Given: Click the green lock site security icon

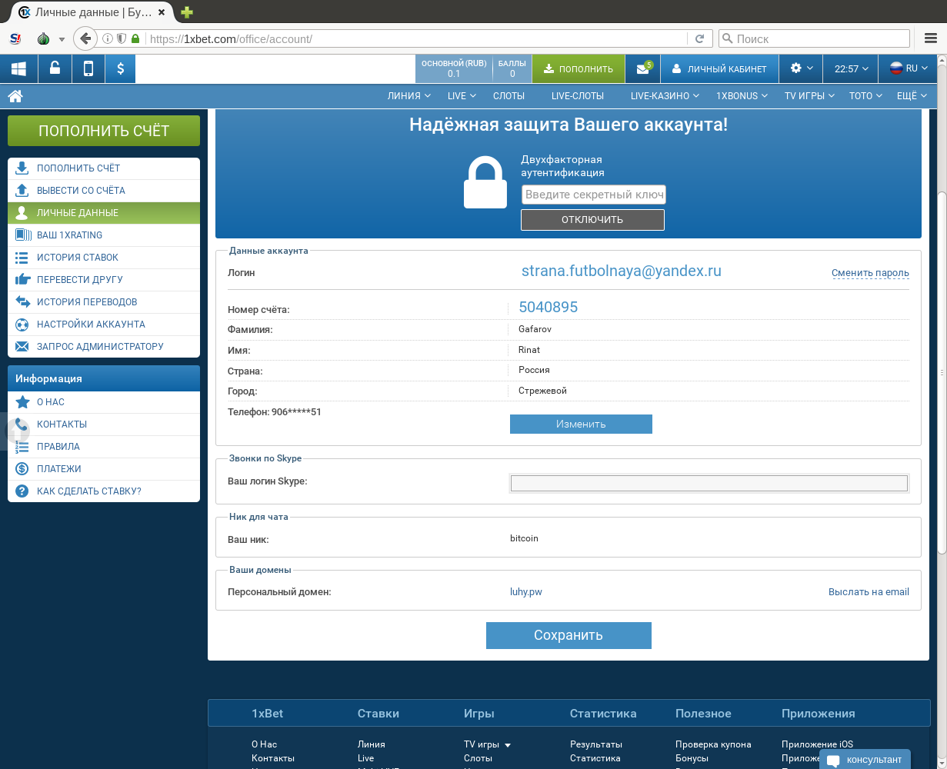Looking at the screenshot, I should pyautogui.click(x=135, y=38).
